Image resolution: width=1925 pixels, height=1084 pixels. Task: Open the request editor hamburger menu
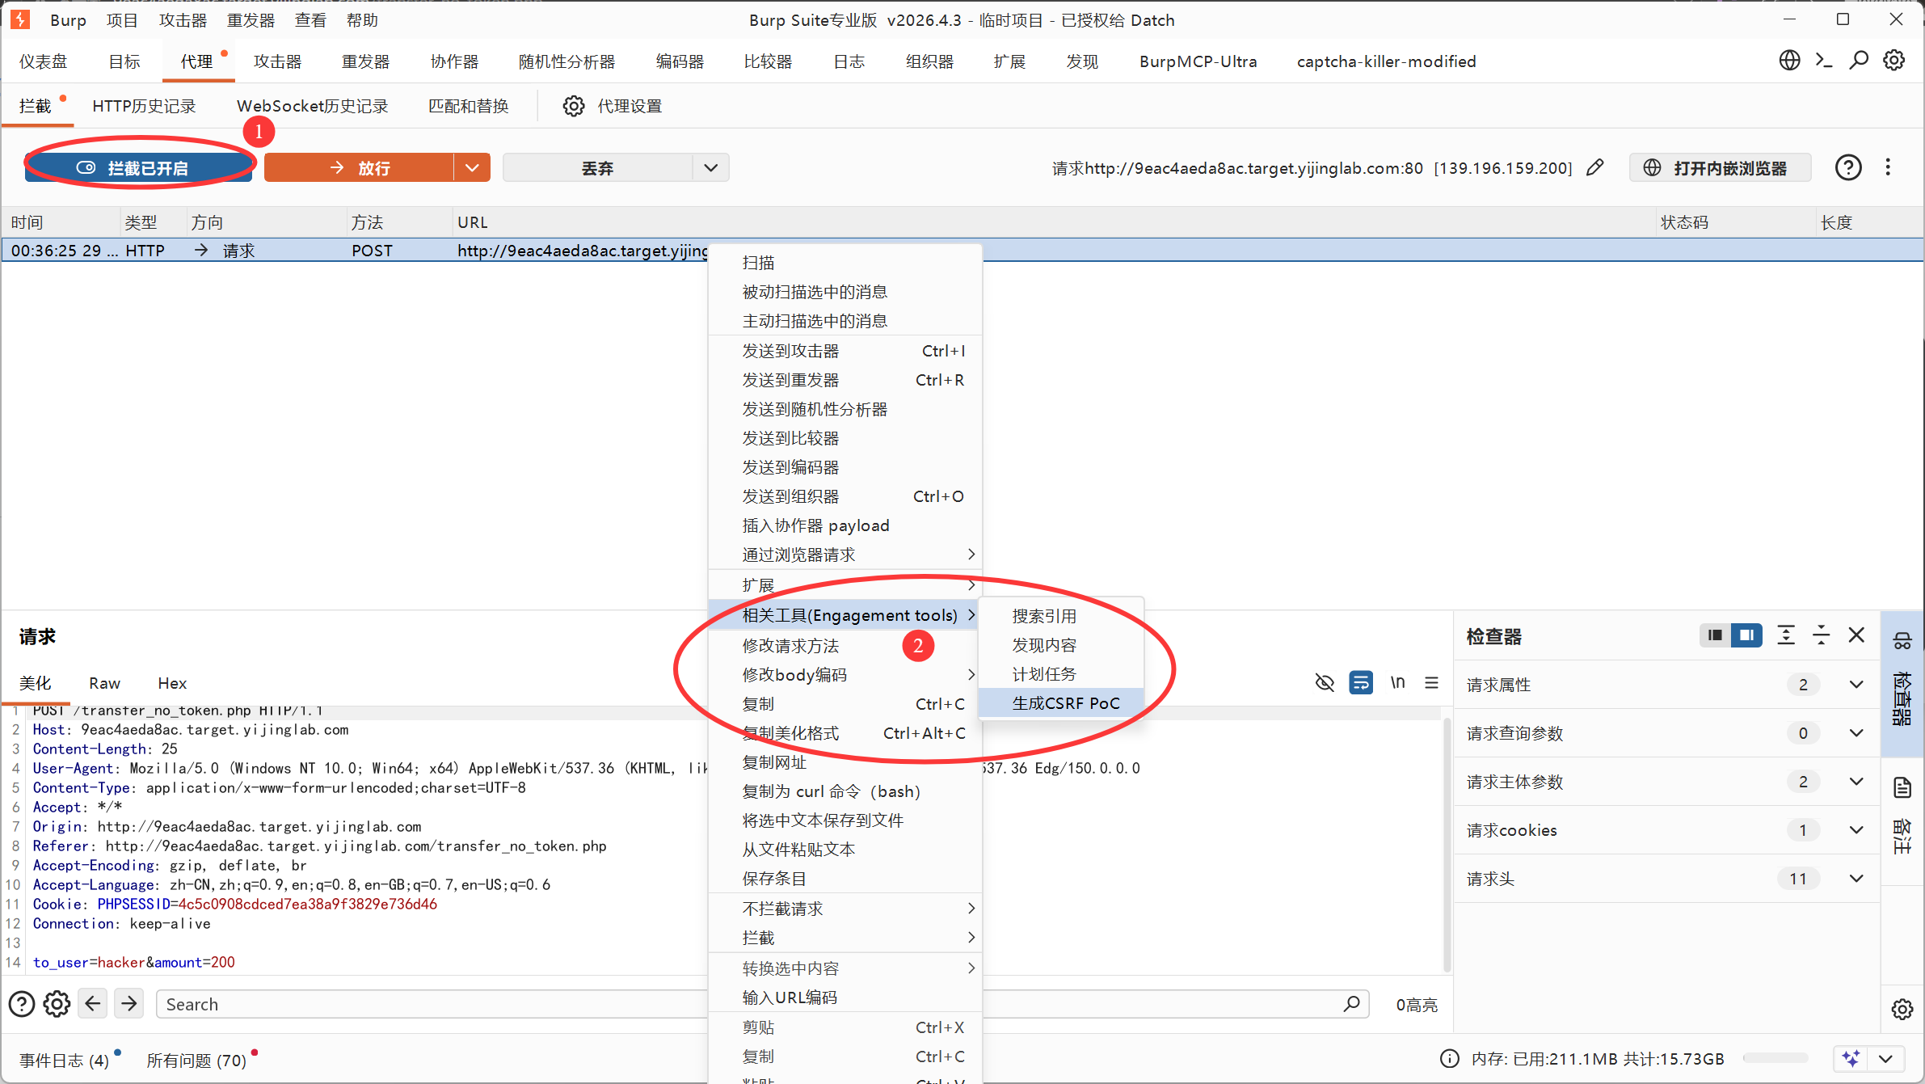1431,683
